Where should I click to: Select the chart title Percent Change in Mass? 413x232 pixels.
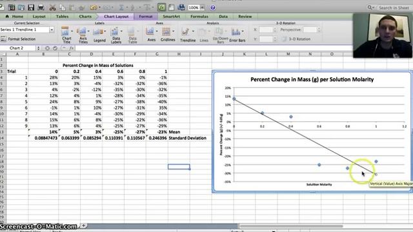click(312, 79)
